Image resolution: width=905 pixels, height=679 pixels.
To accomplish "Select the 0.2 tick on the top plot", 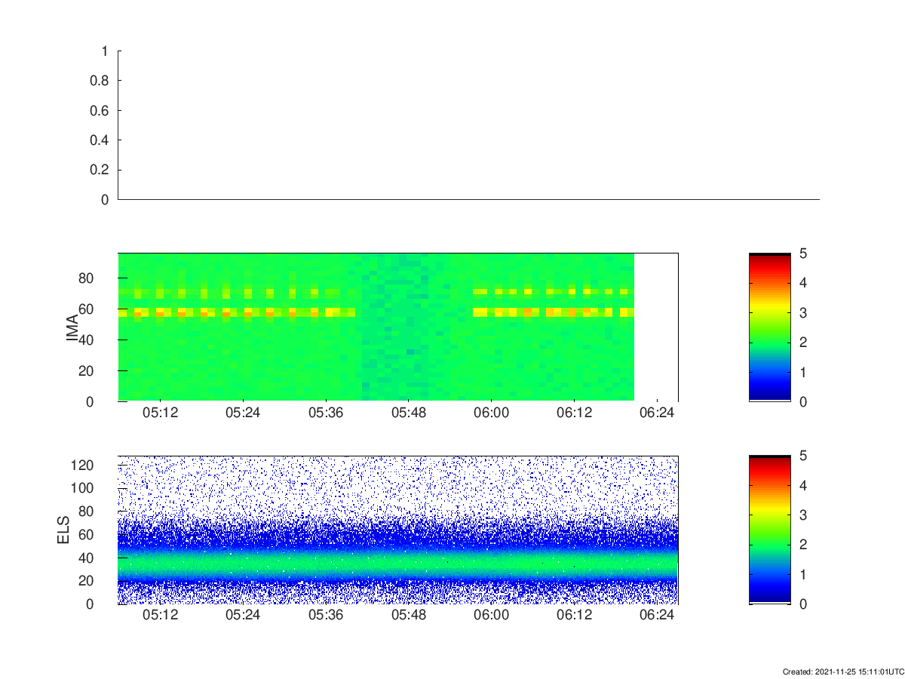I will (100, 171).
